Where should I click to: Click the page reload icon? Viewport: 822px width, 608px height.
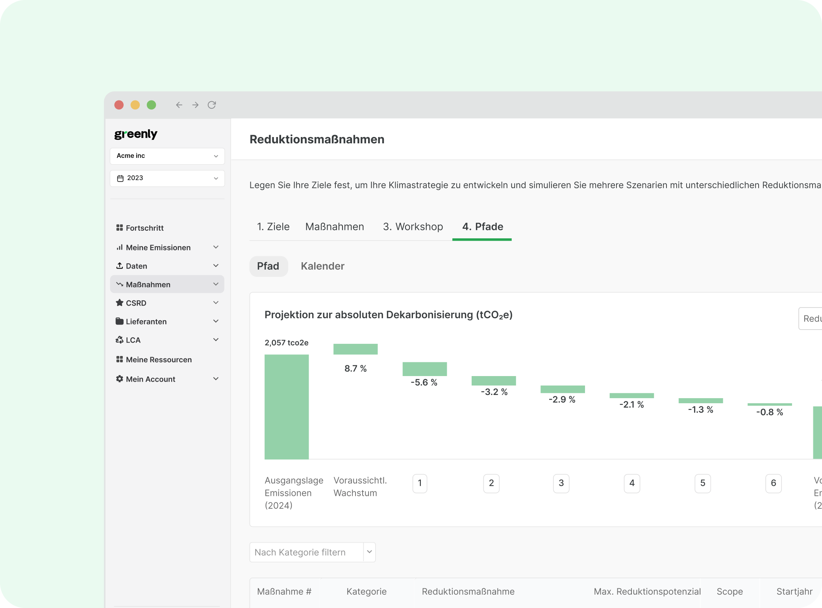click(212, 105)
